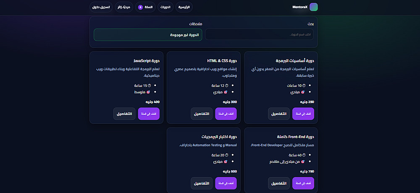Add اختبار البرمجيات course to the cart
The image size is (420, 193).
click(226, 183)
